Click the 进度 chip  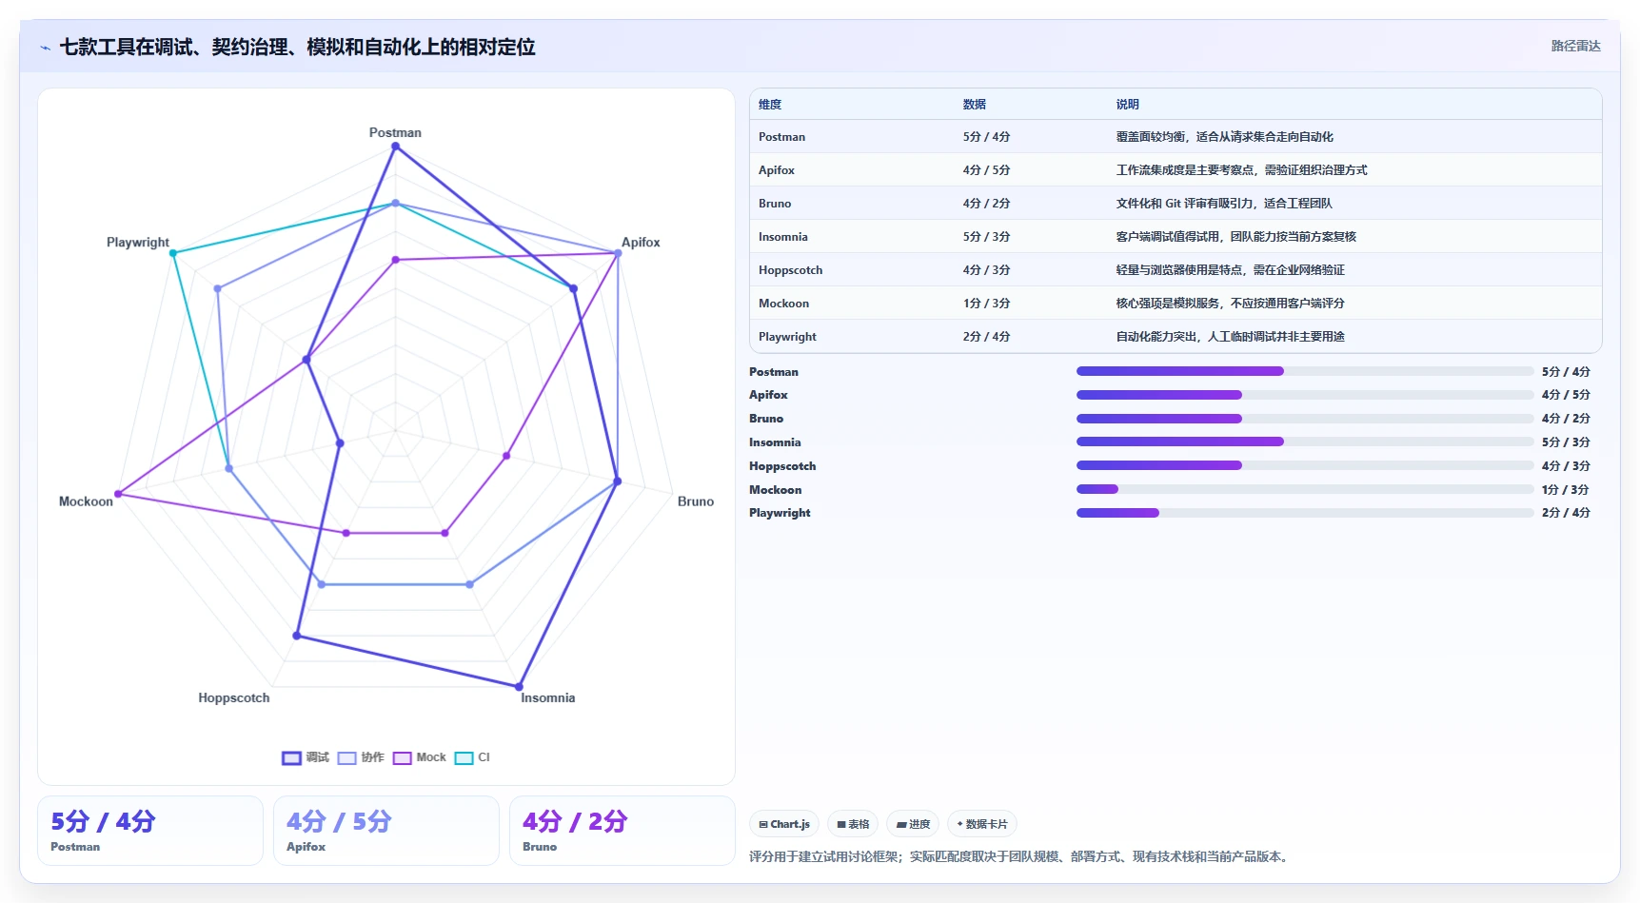[913, 824]
